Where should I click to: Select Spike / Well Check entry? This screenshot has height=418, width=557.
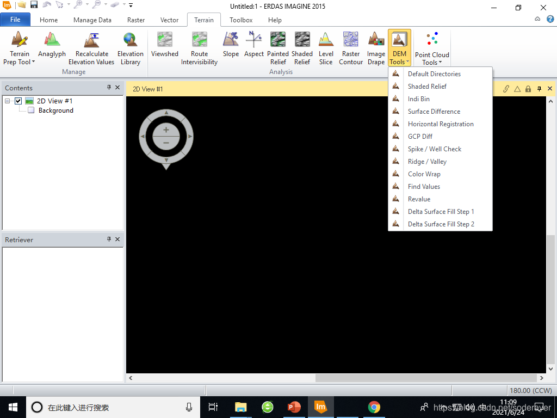coord(440,149)
